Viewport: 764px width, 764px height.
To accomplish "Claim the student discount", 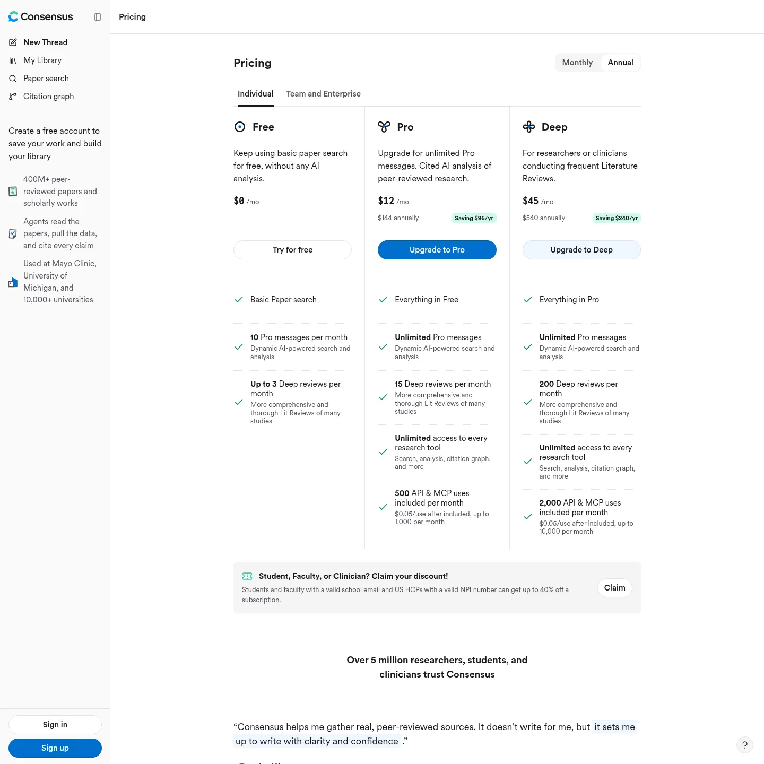I will coord(615,588).
